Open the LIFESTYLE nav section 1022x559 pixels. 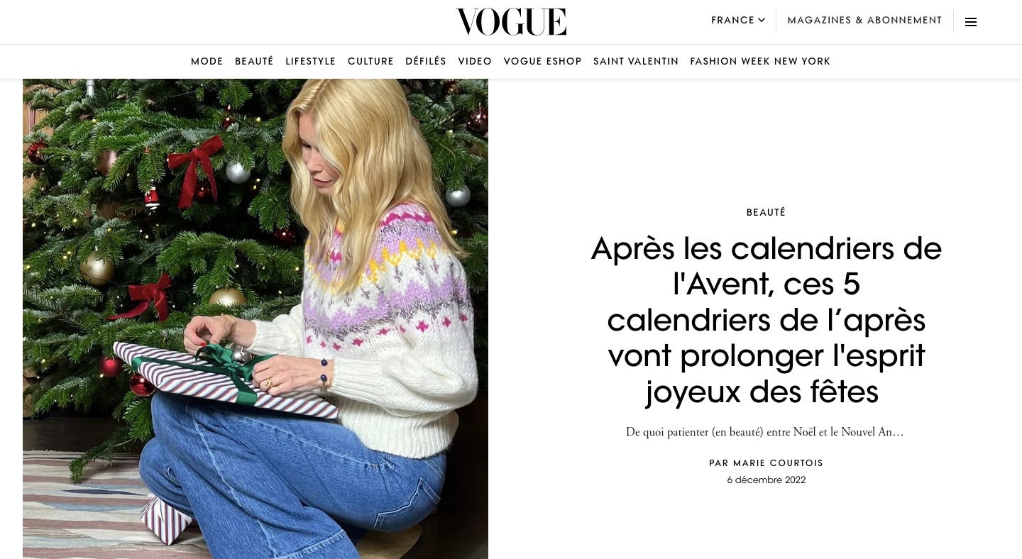point(311,62)
